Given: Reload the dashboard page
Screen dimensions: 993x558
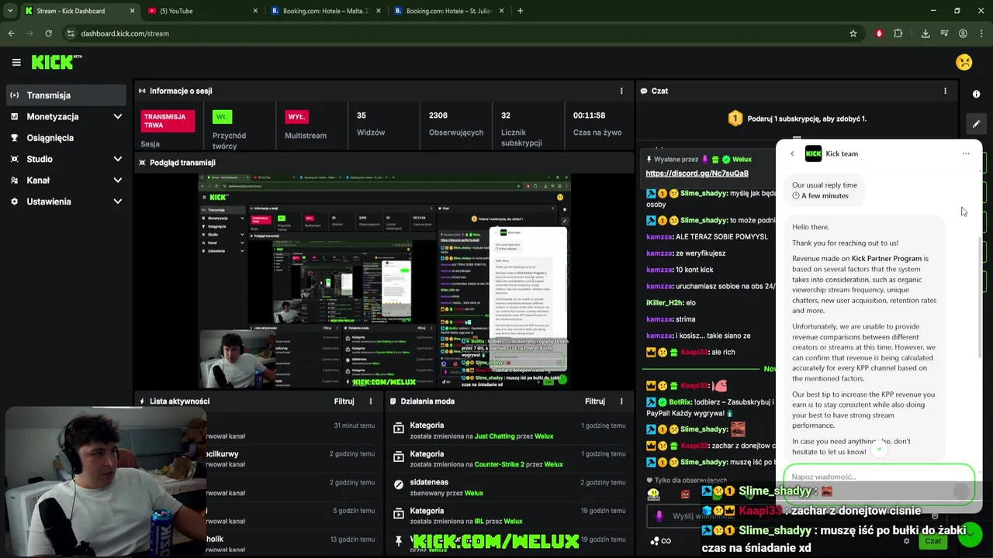Looking at the screenshot, I should tap(48, 33).
